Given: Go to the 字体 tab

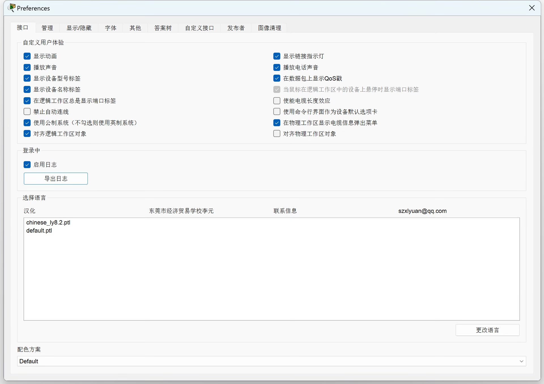Looking at the screenshot, I should pyautogui.click(x=110, y=28).
